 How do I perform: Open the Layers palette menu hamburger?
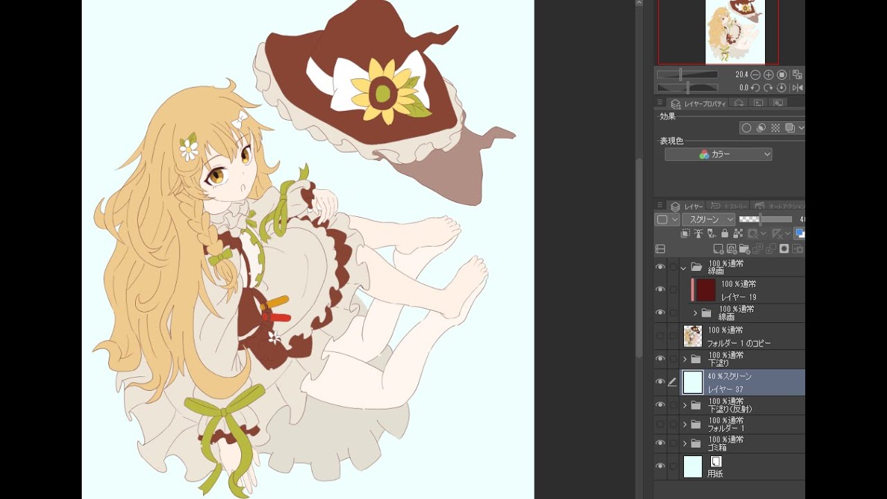tap(660, 206)
